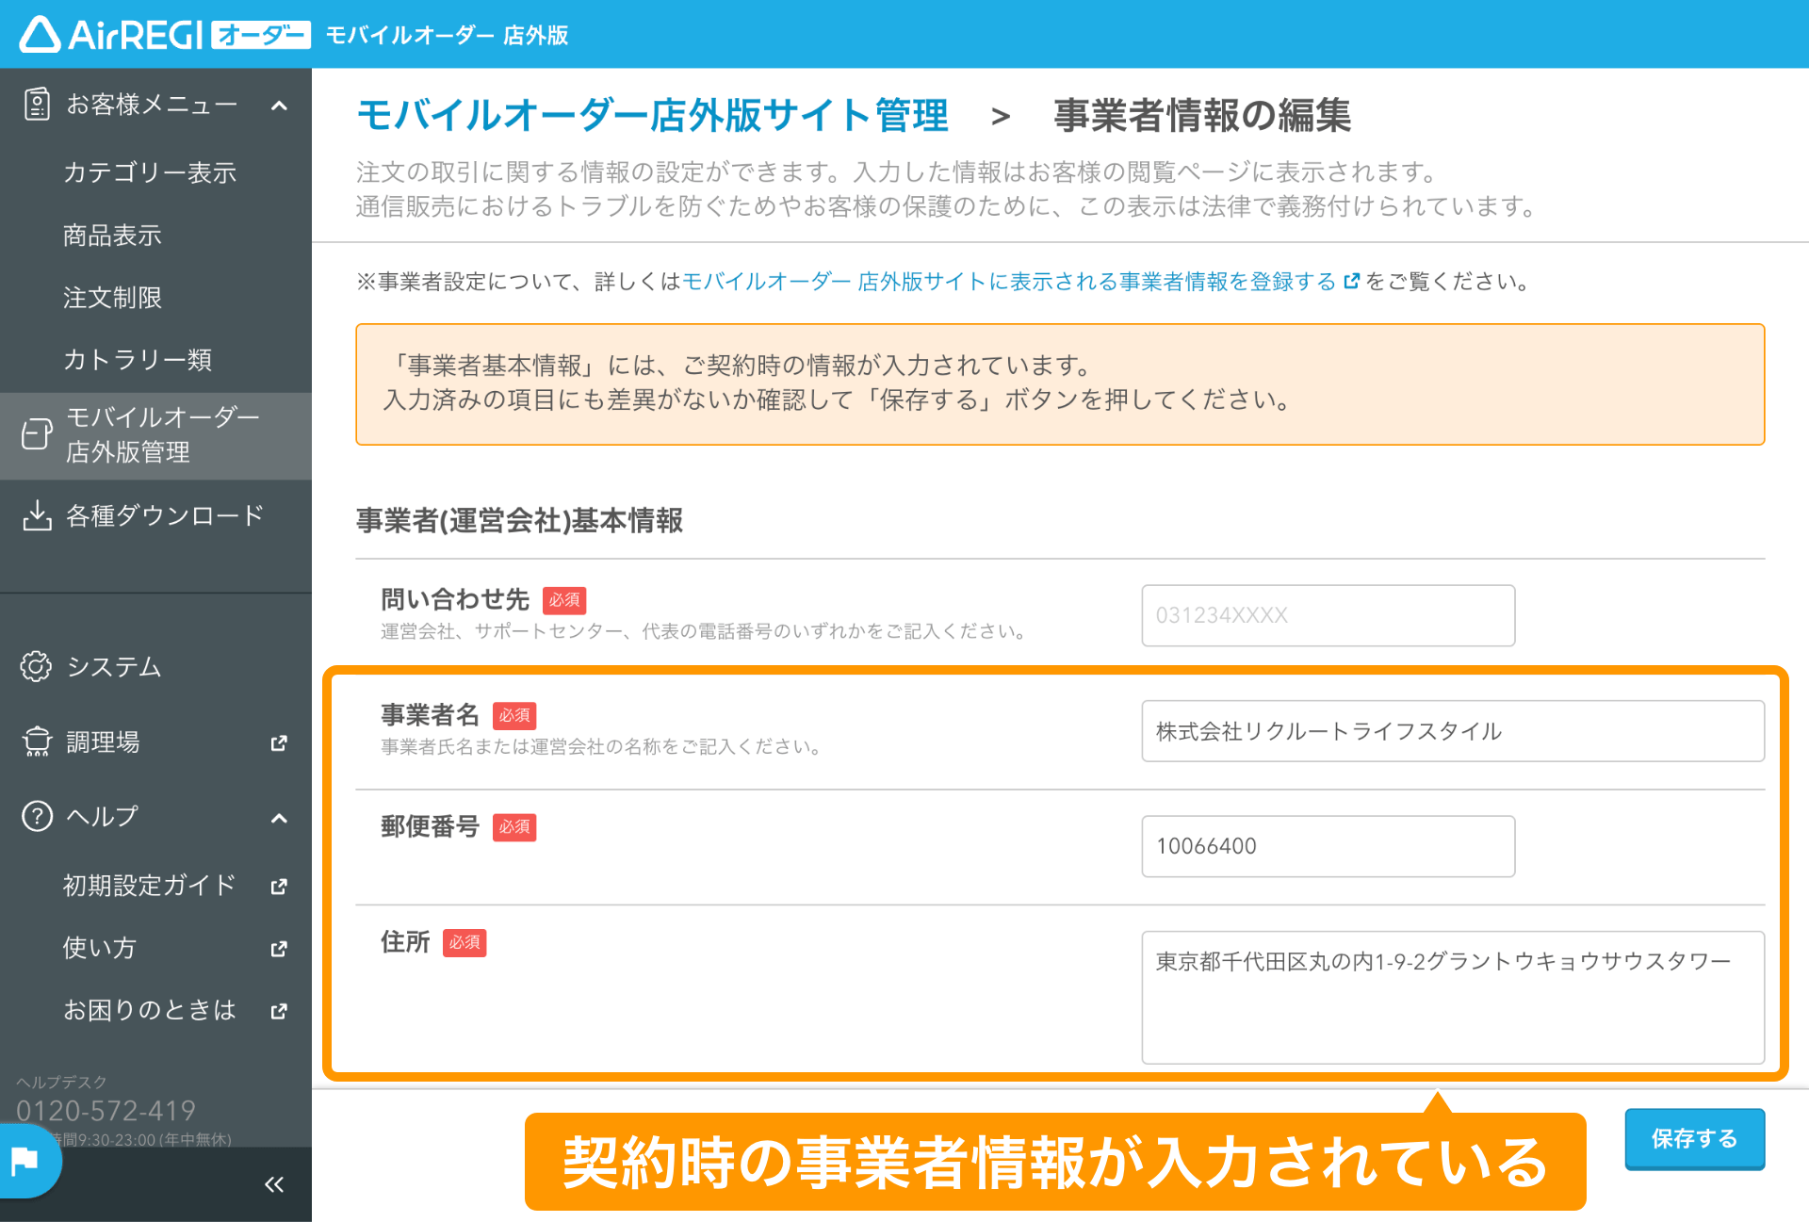Open 注文制限 menu item
The image size is (1809, 1222).
112,297
